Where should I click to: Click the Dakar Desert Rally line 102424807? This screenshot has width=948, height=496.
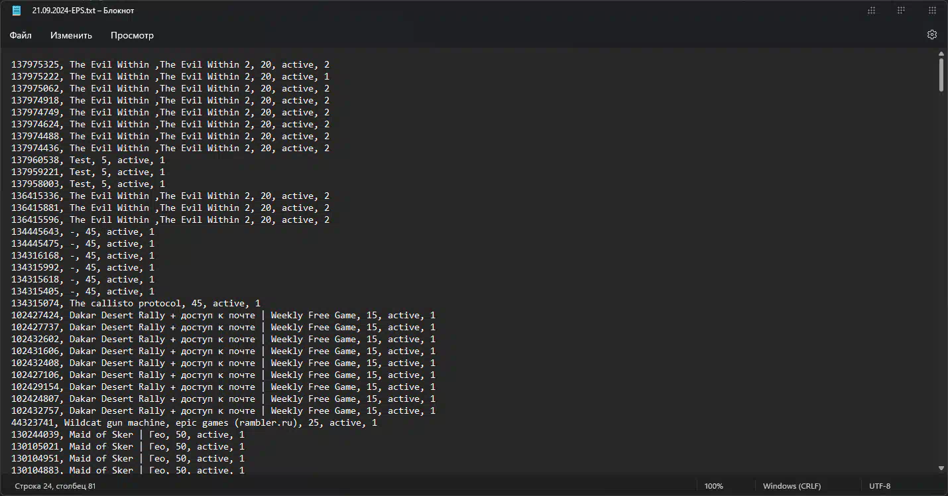[223, 399]
